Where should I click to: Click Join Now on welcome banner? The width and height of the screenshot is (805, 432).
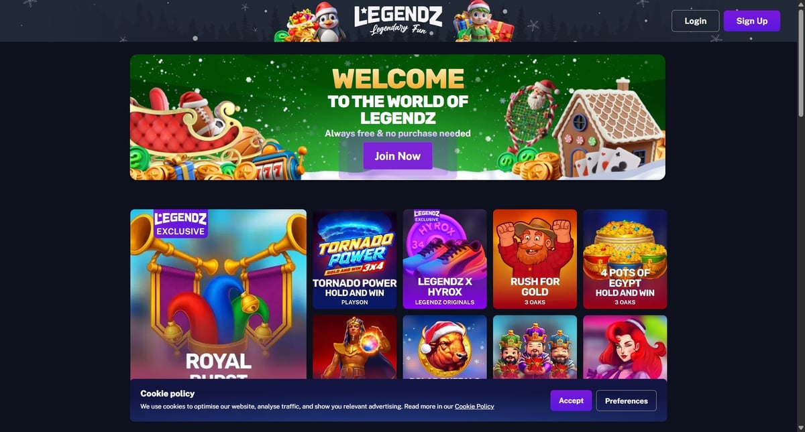point(398,156)
